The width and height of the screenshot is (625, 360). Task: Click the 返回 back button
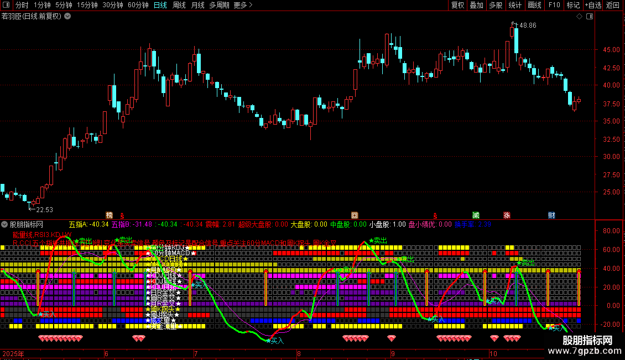[613, 5]
